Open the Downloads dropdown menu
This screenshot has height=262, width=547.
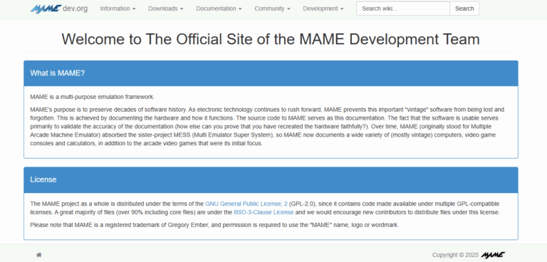[x=166, y=9]
